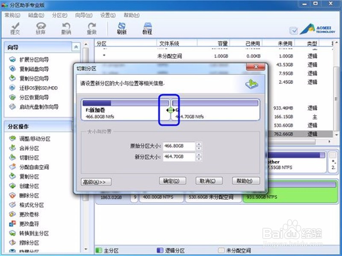This screenshot has height=256, width=342.
Task: Click 撤销 to undo last operation
Action: coord(67,29)
